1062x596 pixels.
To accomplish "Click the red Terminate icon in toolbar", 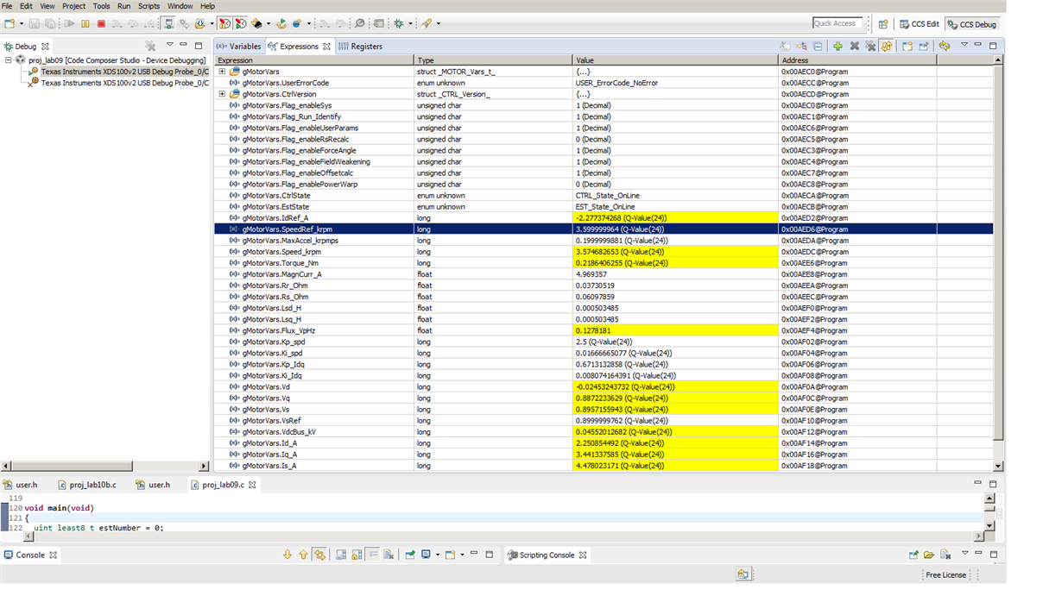I will coord(101,23).
